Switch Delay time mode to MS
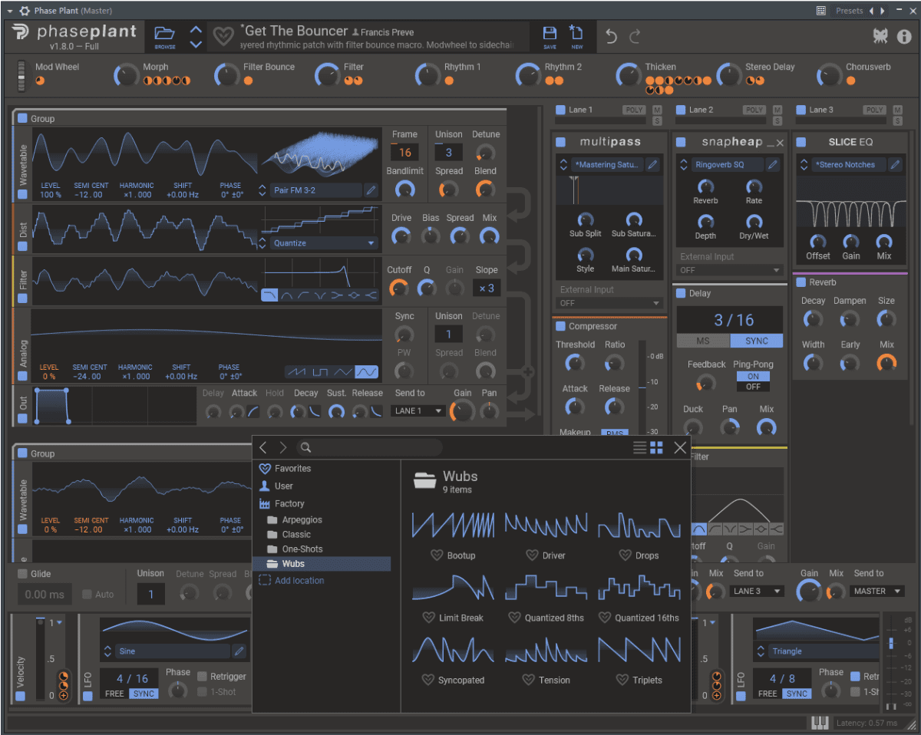The image size is (921, 735). [703, 341]
